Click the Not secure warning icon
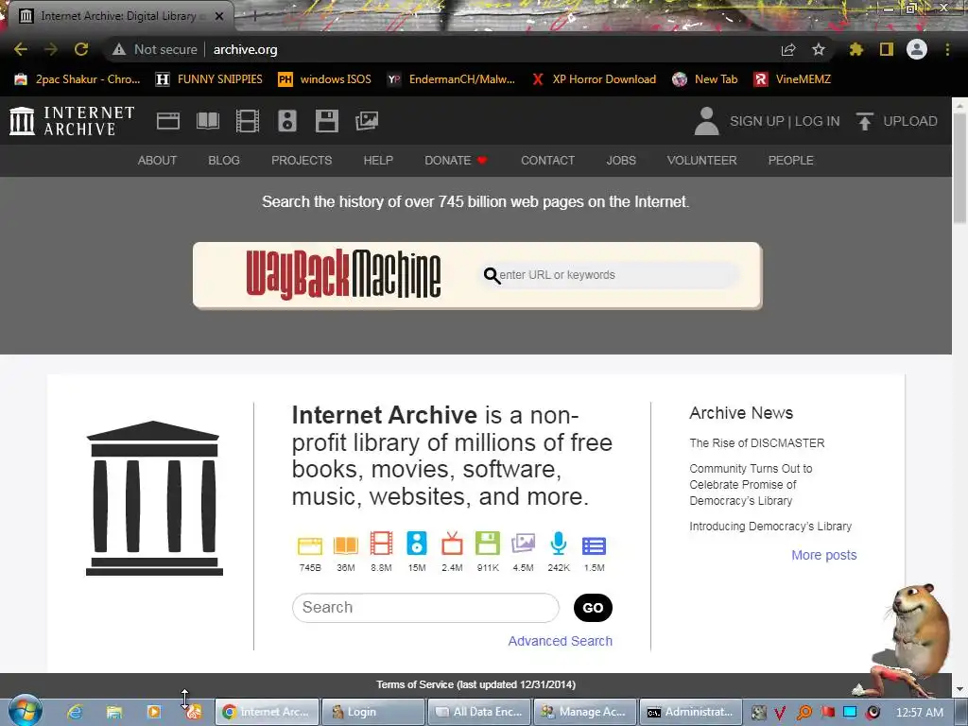The height and width of the screenshot is (726, 968). (119, 49)
